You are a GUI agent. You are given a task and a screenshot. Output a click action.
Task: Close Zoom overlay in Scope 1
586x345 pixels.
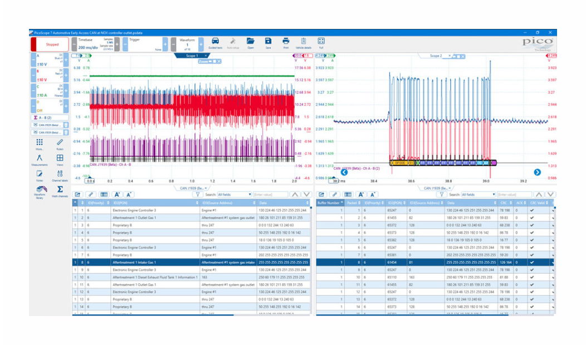coord(219,61)
